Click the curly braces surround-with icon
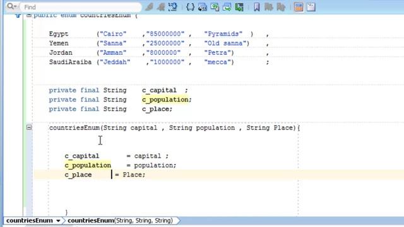The width and height of the screenshot is (404, 227). click(190, 7)
